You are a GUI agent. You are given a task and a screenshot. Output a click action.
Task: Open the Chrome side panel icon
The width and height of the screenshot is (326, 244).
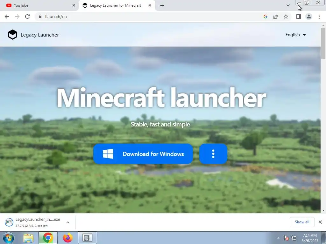(x=299, y=17)
